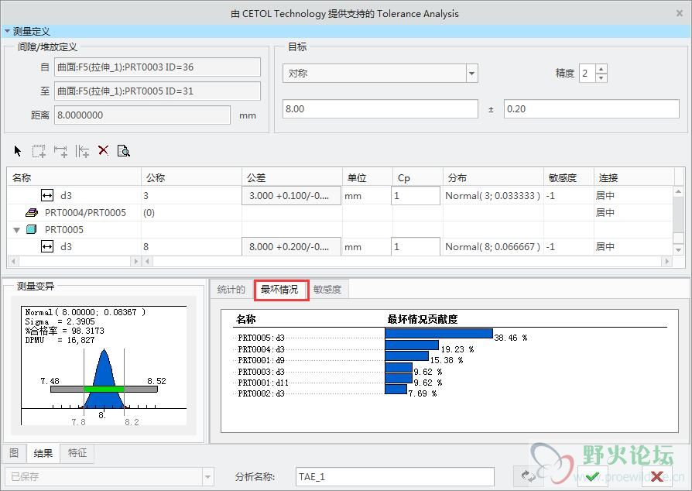692x491 pixels.
Task: Click the add vertical dimension tool icon
Action: tap(82, 151)
